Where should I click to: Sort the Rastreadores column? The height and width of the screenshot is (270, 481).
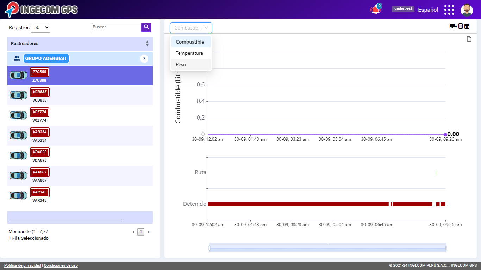click(147, 44)
